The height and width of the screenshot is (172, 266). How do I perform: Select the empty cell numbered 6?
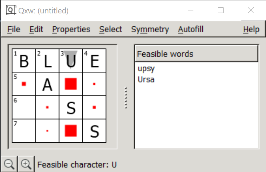click(x=24, y=107)
